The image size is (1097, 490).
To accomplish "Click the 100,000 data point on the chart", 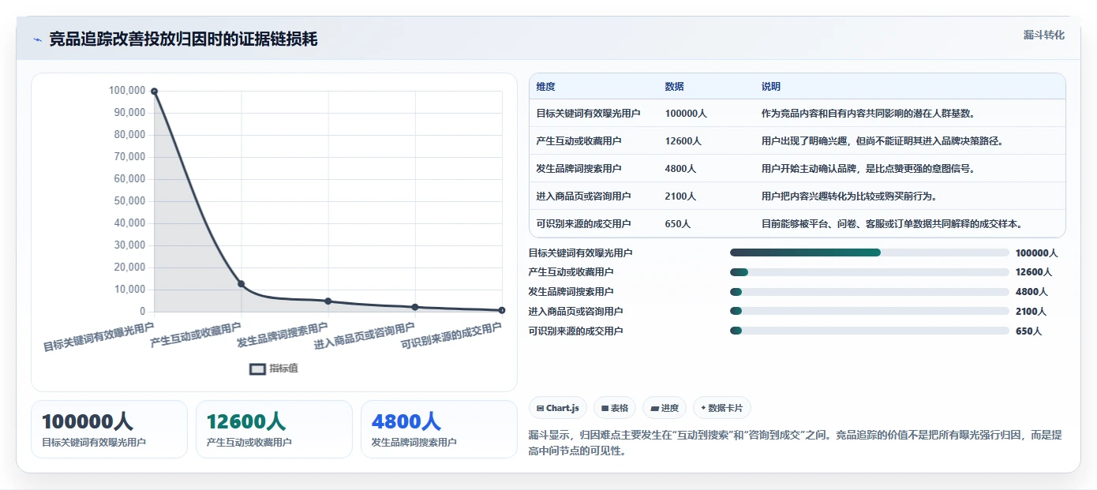I will (x=155, y=92).
